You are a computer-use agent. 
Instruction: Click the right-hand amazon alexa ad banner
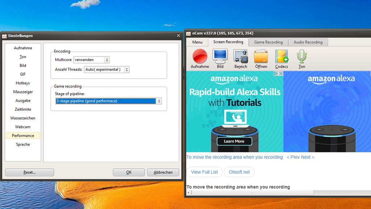(x=327, y=112)
